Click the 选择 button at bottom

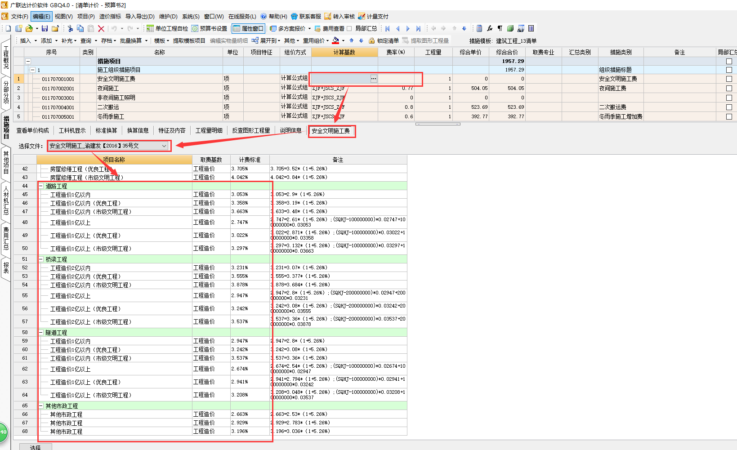(x=36, y=447)
